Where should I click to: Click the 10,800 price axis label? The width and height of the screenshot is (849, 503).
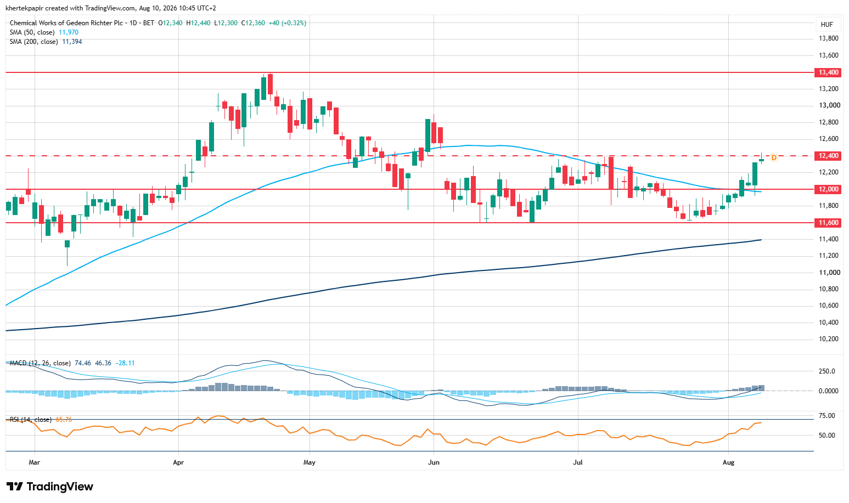(x=829, y=289)
